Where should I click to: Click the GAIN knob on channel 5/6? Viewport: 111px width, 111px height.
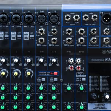point(41,60)
